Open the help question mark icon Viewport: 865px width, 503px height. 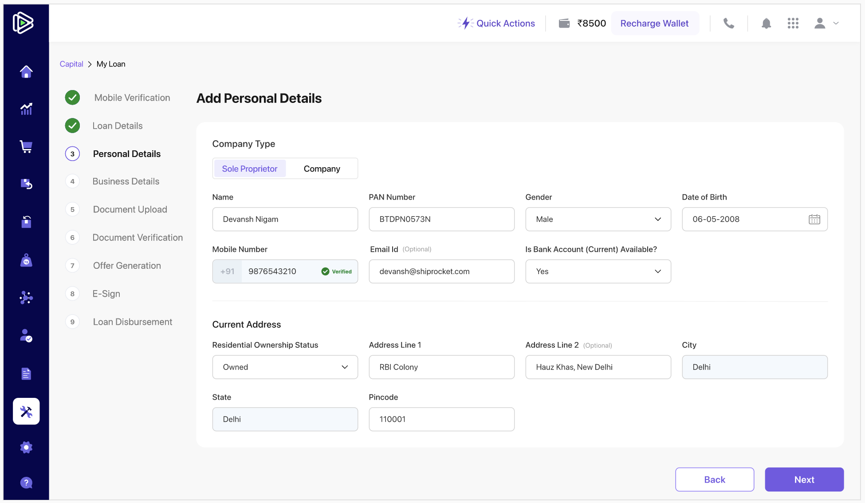click(x=26, y=483)
